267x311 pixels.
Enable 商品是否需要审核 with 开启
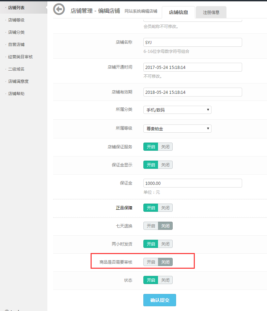coord(151,262)
